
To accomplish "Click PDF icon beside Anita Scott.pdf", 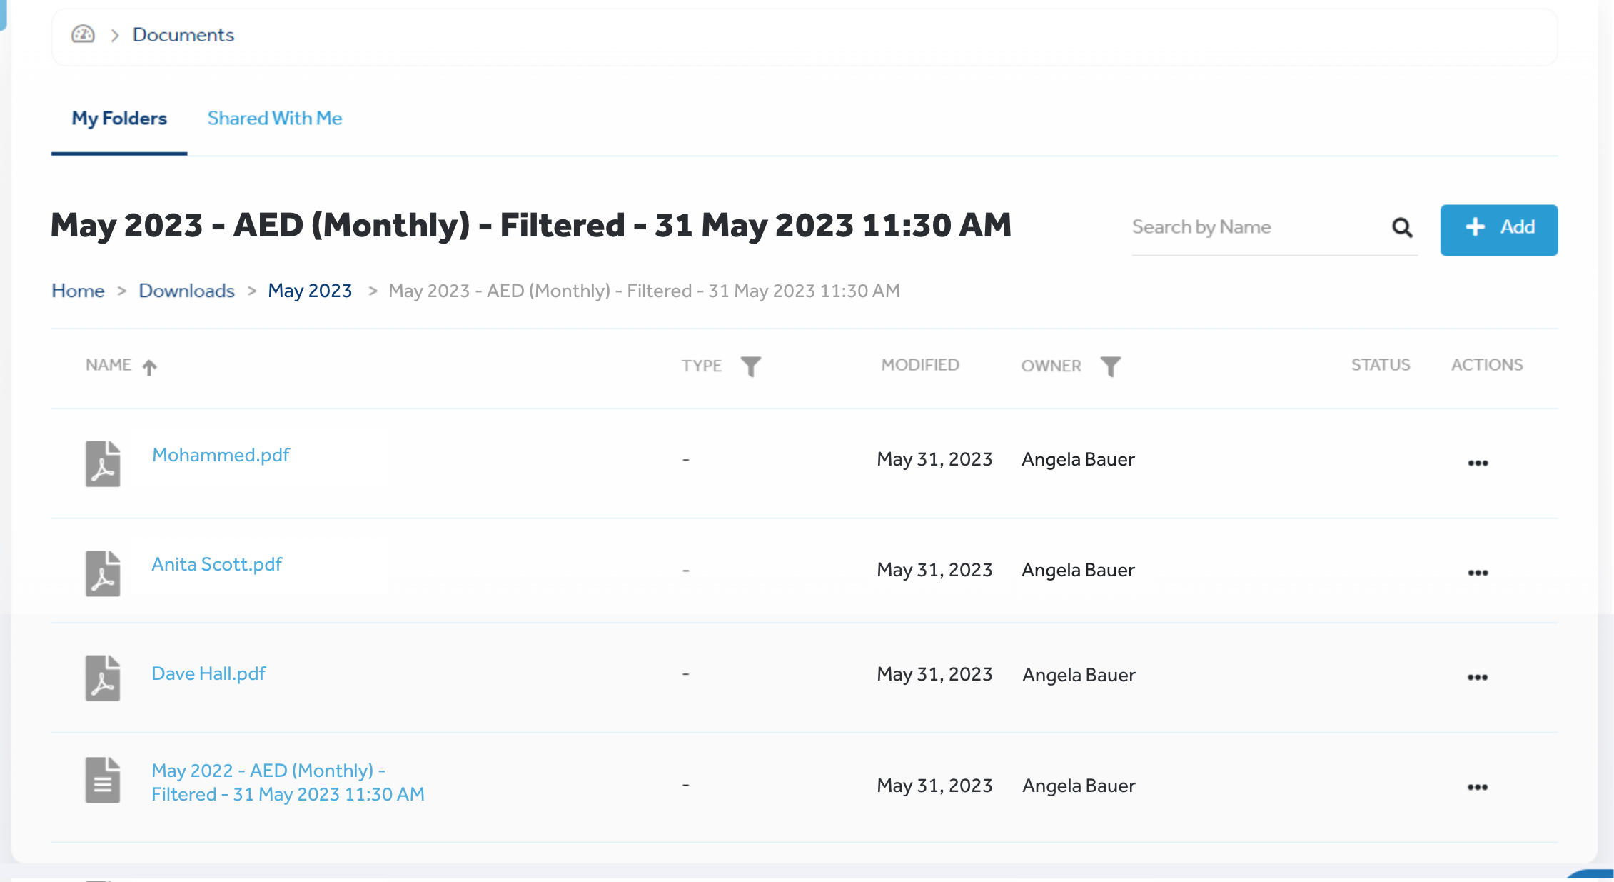I will pyautogui.click(x=103, y=573).
